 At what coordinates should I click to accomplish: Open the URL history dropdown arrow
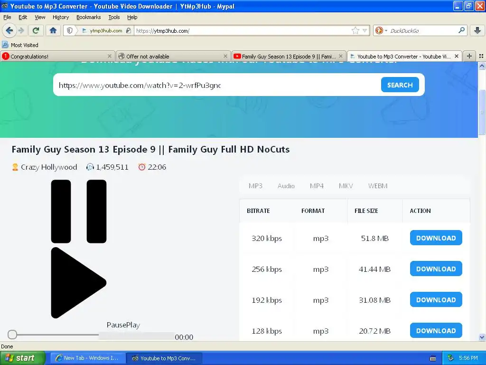coord(365,30)
